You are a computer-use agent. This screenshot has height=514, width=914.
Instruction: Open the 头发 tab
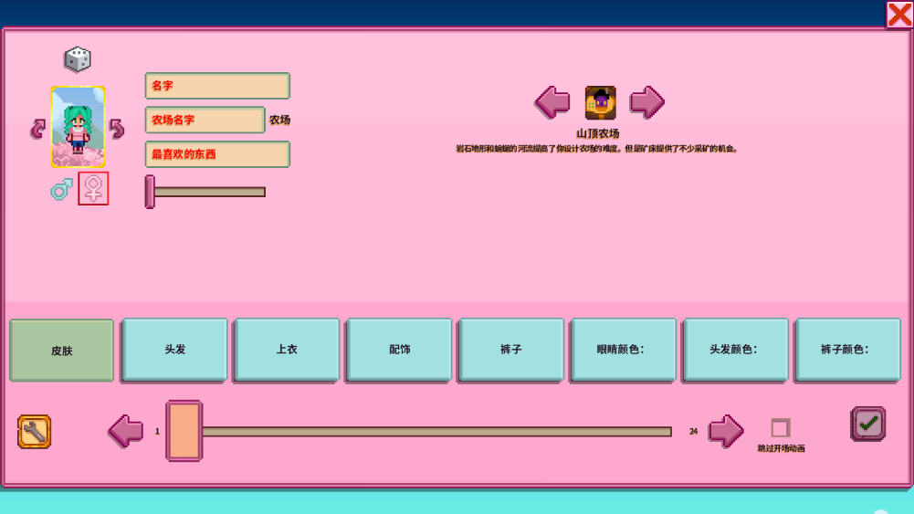coord(174,350)
